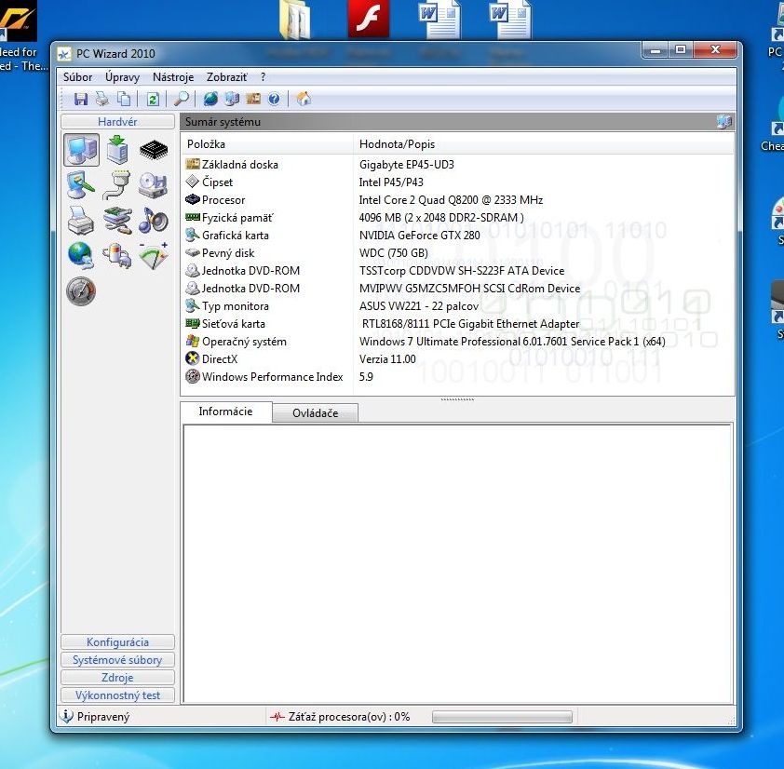Switch to the Ovládače tab
Image resolution: width=784 pixels, height=769 pixels.
click(315, 413)
